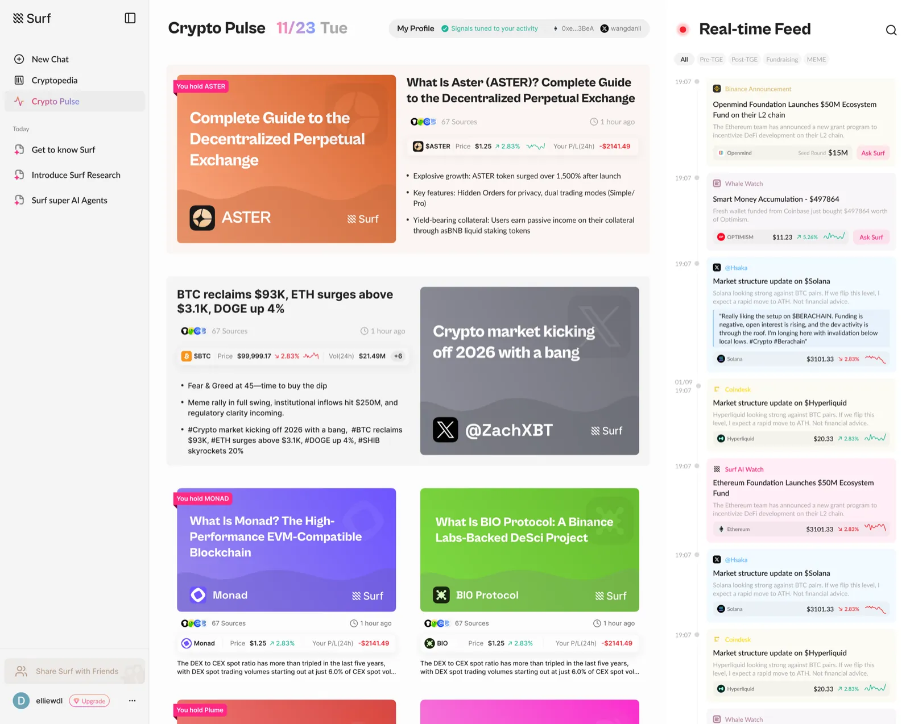Open the My Profile signals pill

519,28
